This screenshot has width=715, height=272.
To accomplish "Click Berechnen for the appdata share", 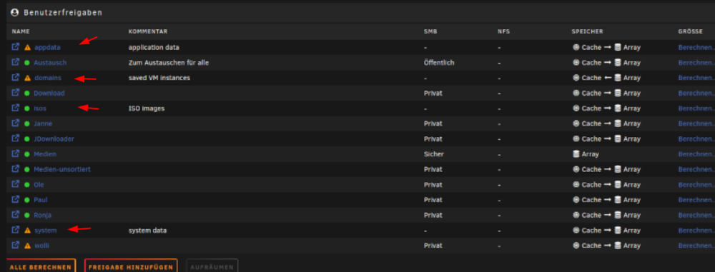I will pyautogui.click(x=696, y=47).
